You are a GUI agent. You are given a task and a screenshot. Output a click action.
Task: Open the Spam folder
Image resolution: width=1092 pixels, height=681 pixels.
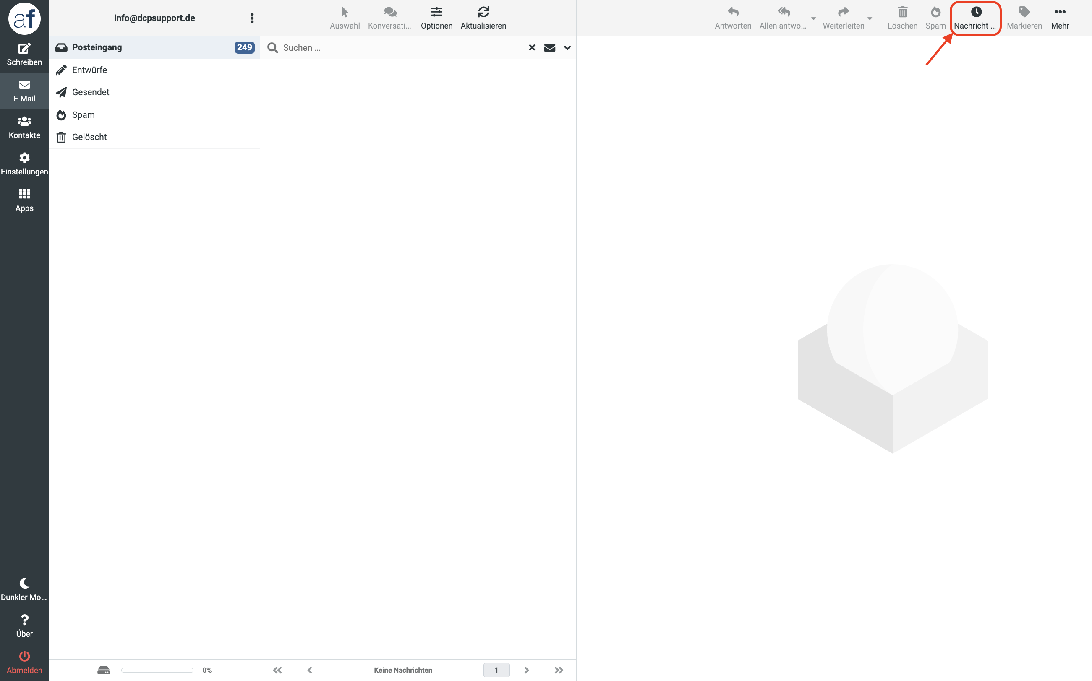point(84,115)
